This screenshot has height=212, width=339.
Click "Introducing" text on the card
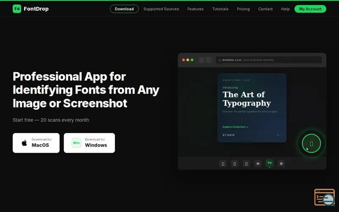point(230,87)
